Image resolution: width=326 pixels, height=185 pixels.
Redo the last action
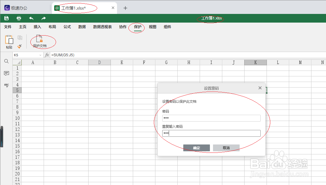click(x=43, y=18)
